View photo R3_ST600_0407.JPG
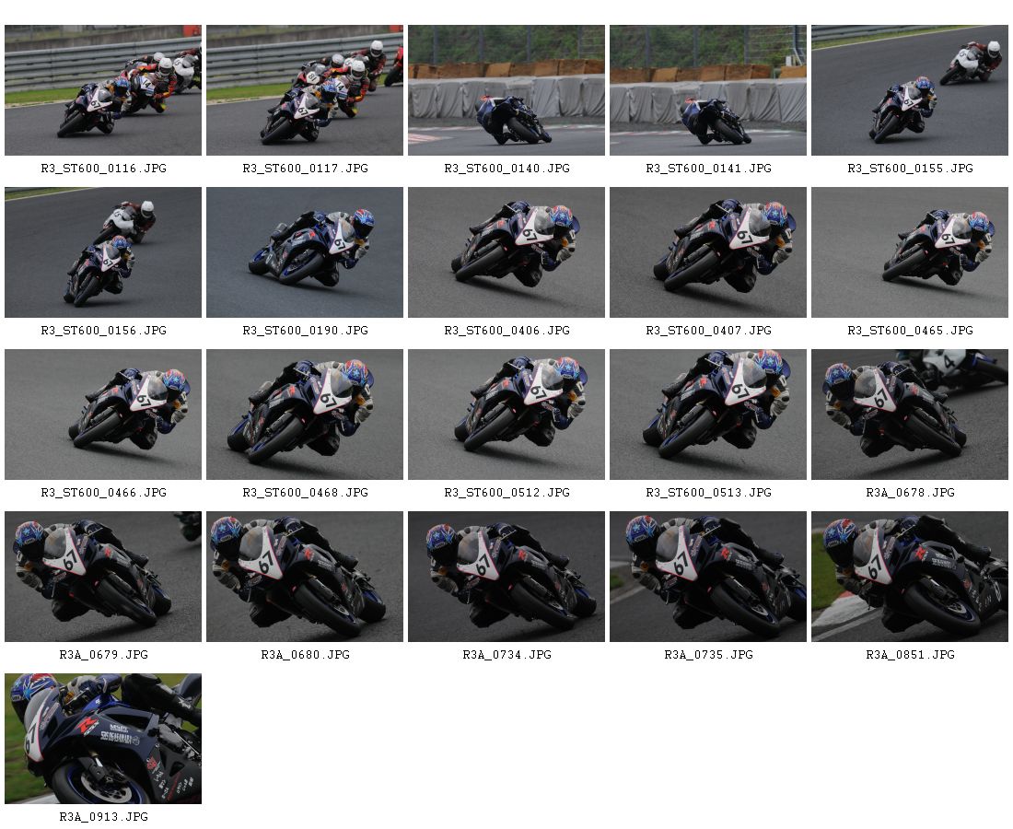Image resolution: width=1013 pixels, height=829 pixels. pos(707,252)
